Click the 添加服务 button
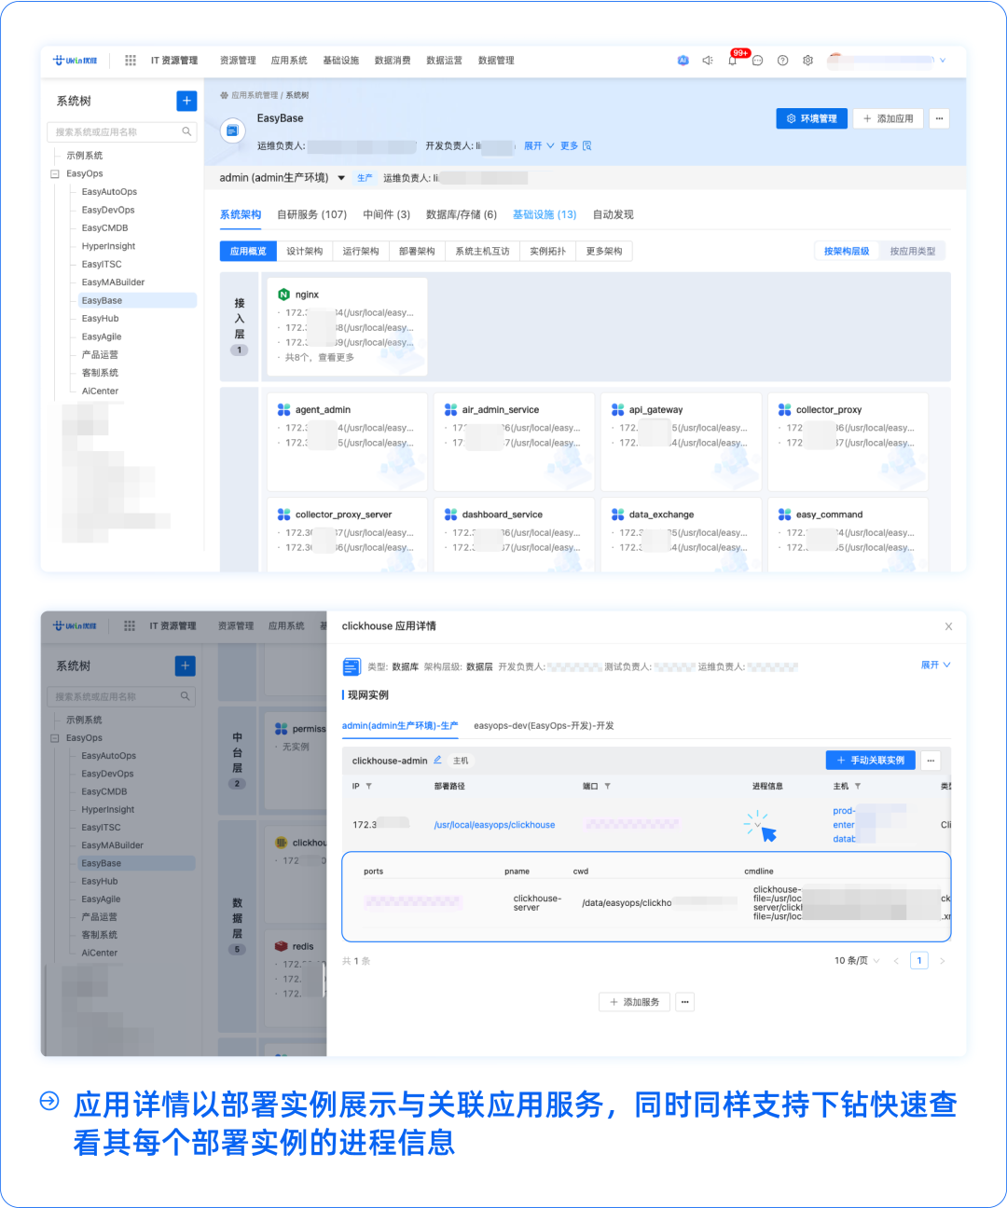 click(634, 1002)
